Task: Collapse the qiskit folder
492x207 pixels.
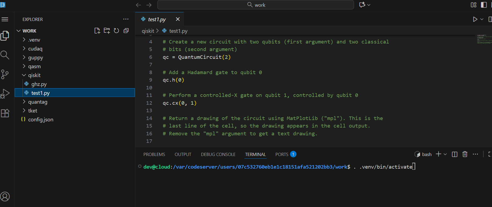Action: point(34,75)
